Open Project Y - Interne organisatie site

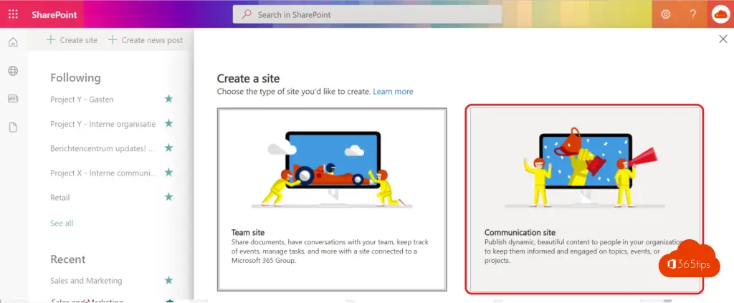point(103,124)
